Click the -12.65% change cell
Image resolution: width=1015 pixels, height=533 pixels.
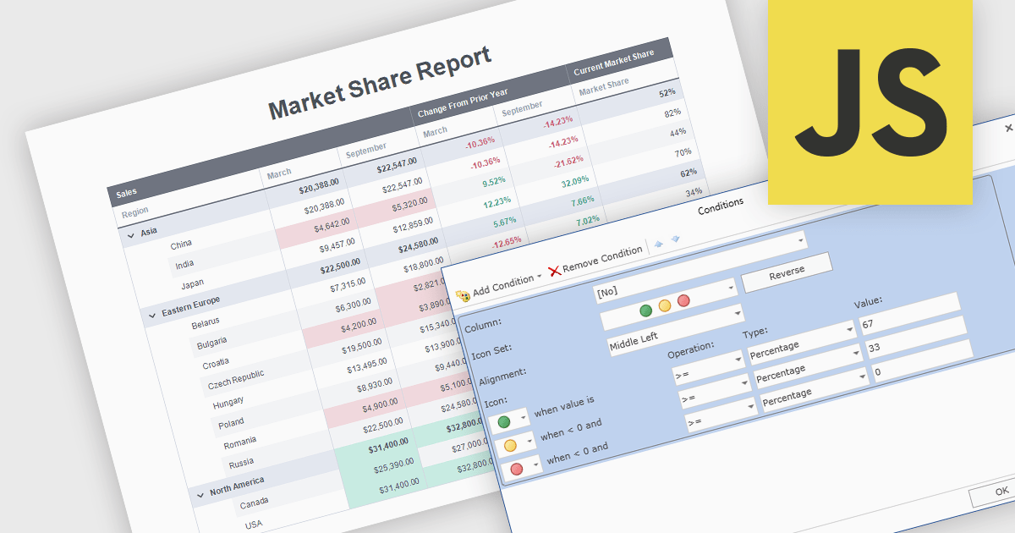click(x=507, y=243)
